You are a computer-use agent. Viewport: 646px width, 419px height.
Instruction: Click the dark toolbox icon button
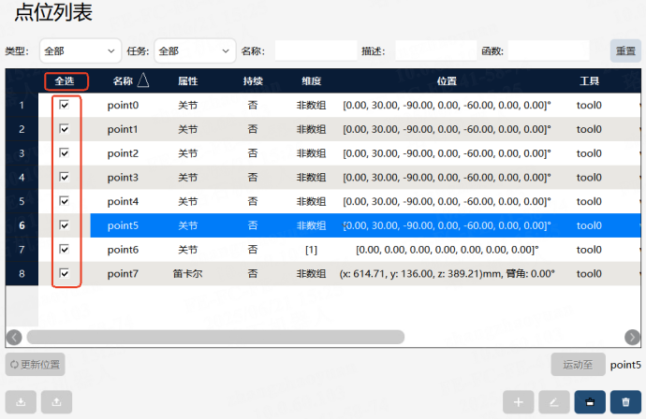pos(590,402)
